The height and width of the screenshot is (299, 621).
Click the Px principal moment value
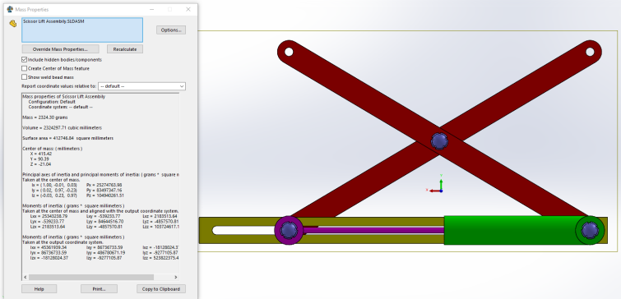pos(104,185)
